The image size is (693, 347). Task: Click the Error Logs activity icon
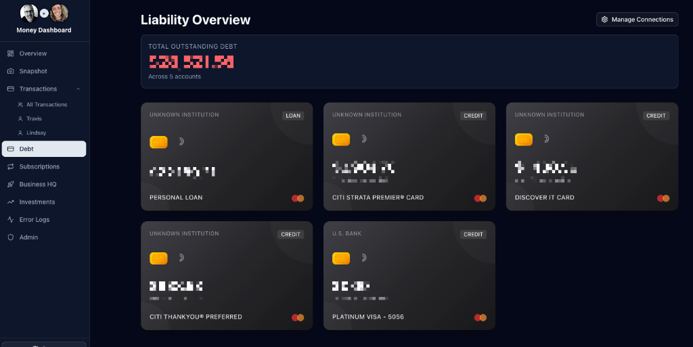click(11, 219)
